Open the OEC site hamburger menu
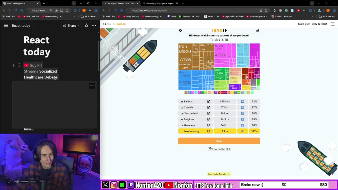Screen dimensions: 338x190 tap(332, 24)
